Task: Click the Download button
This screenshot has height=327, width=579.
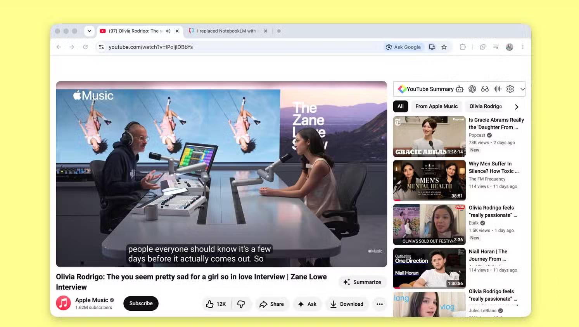Action: click(x=347, y=304)
